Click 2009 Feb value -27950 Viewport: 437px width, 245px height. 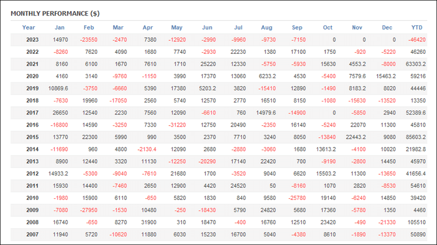tap(89, 210)
